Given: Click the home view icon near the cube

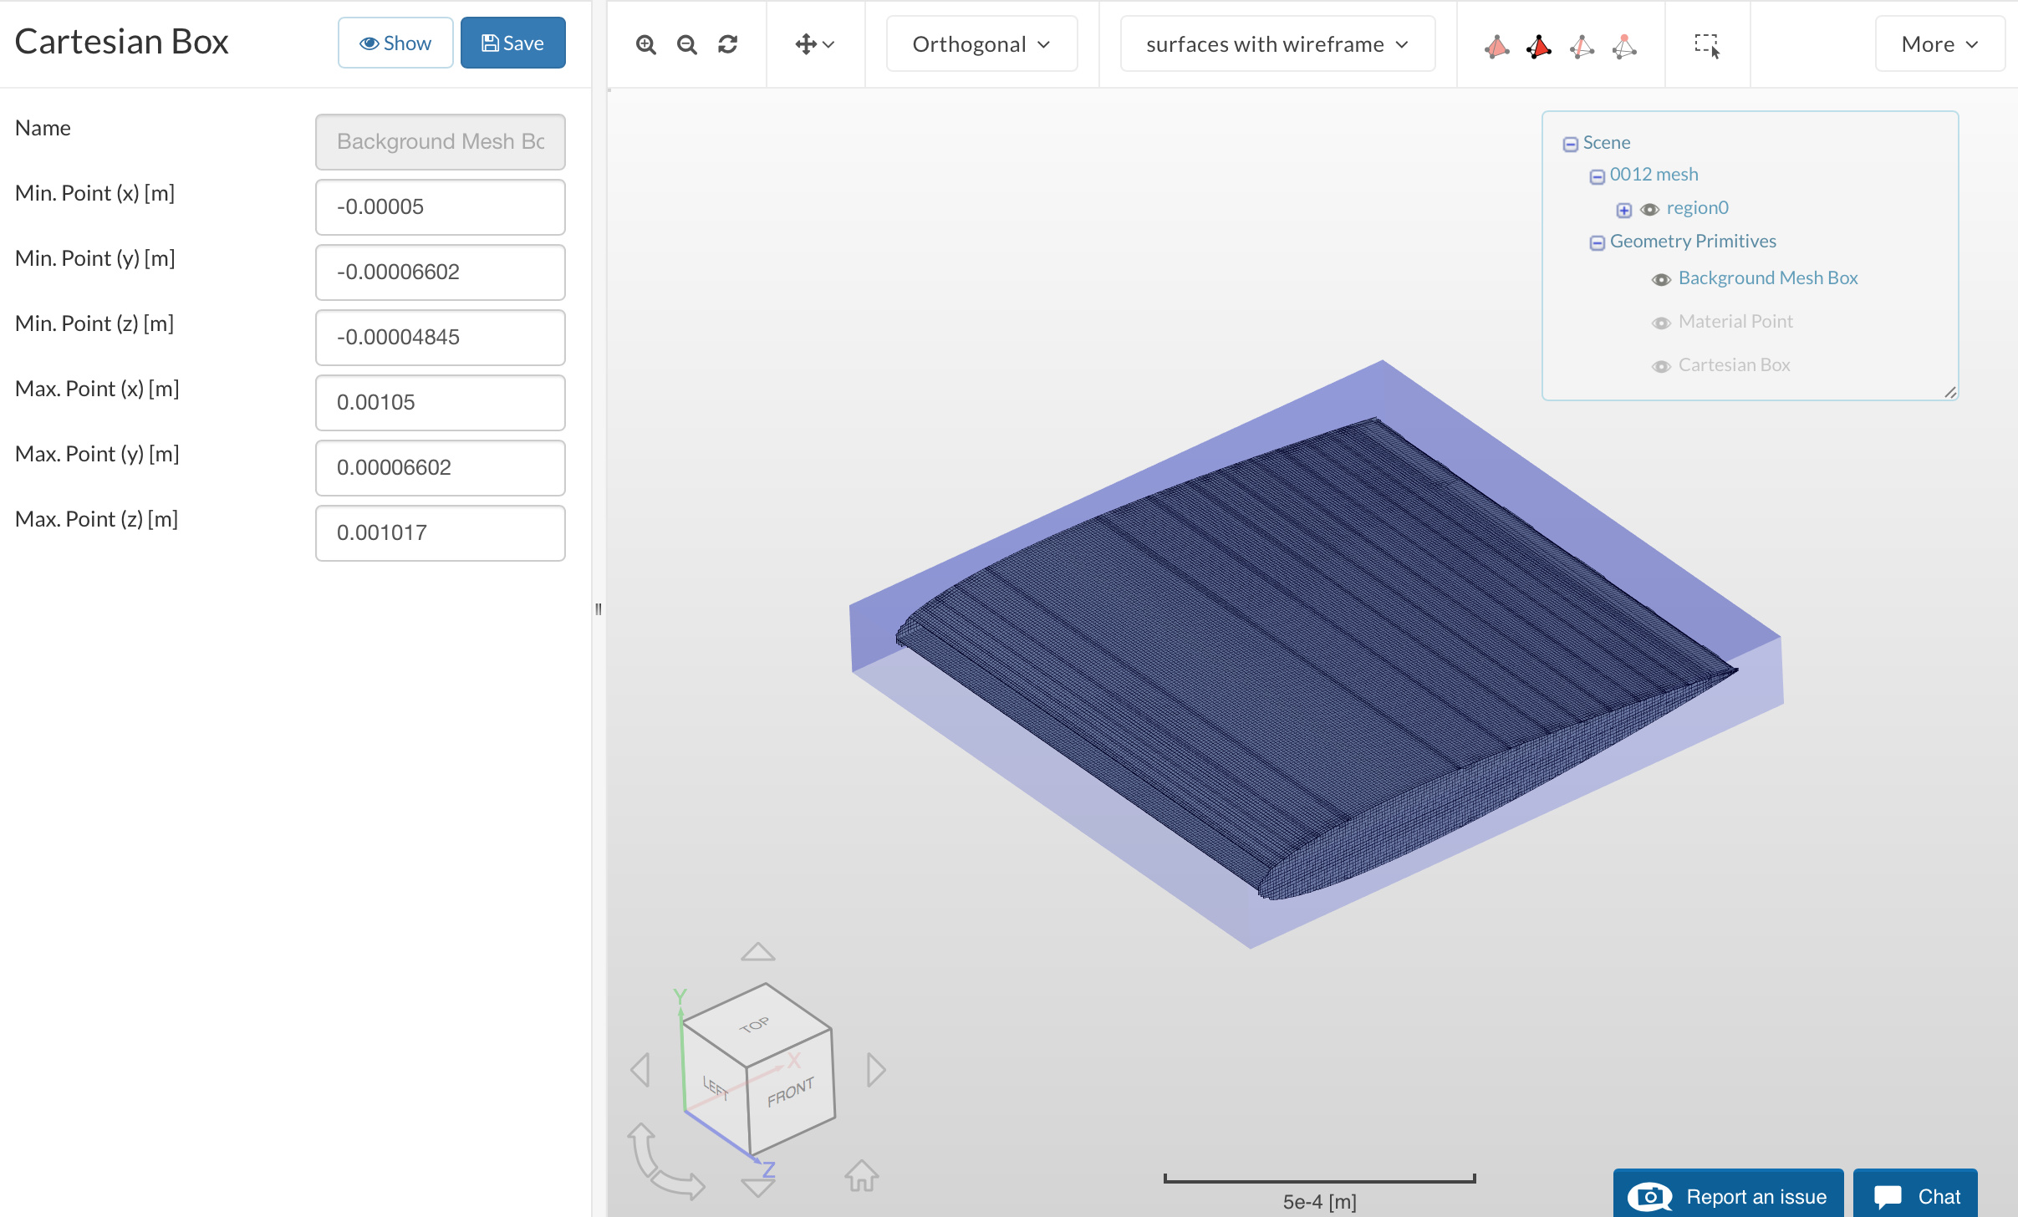Looking at the screenshot, I should [x=861, y=1175].
